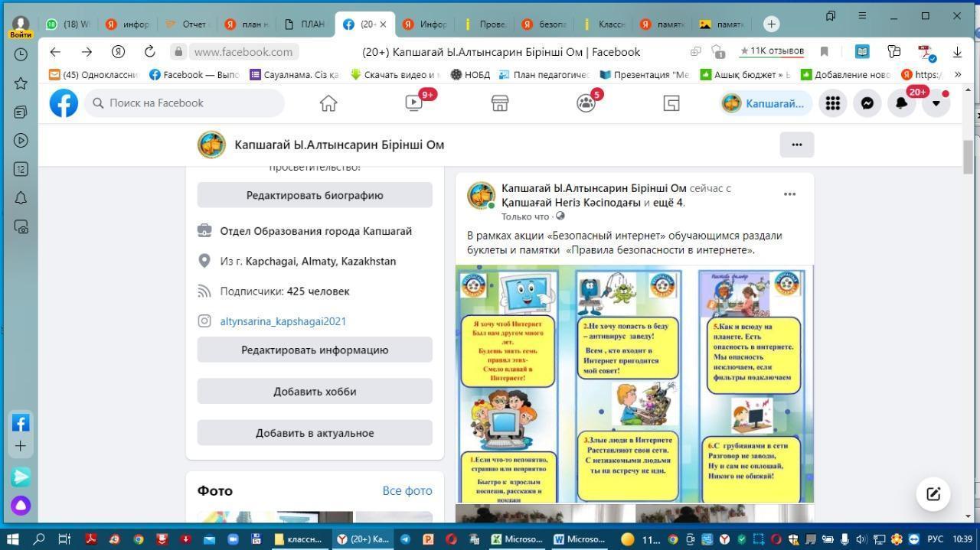This screenshot has height=550, width=980.
Task: Expand hidden bookmarks chevron
Action: (957, 75)
